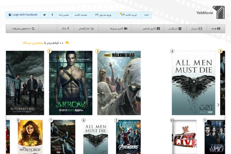Screen dimensions: 231x154
Task: Open the تماس با ما contact link
Action: (64, 15)
